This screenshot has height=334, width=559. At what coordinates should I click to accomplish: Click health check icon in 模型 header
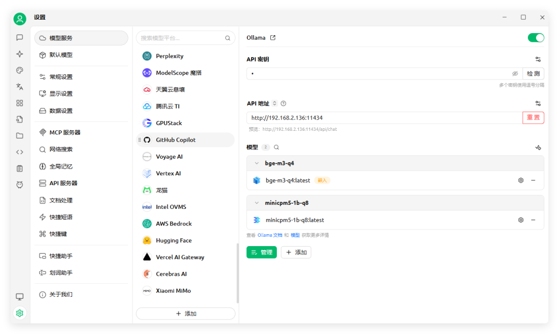pyautogui.click(x=538, y=147)
